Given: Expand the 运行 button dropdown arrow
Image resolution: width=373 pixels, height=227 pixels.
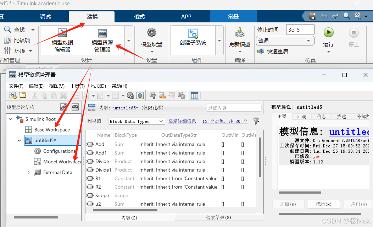Looking at the screenshot, I should (329, 52).
